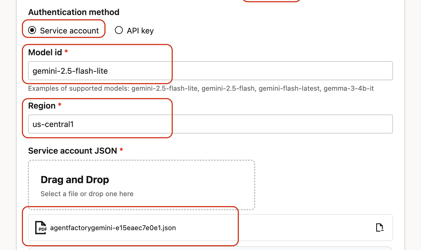Click the "Region" field label
421x250 pixels.
click(42, 106)
